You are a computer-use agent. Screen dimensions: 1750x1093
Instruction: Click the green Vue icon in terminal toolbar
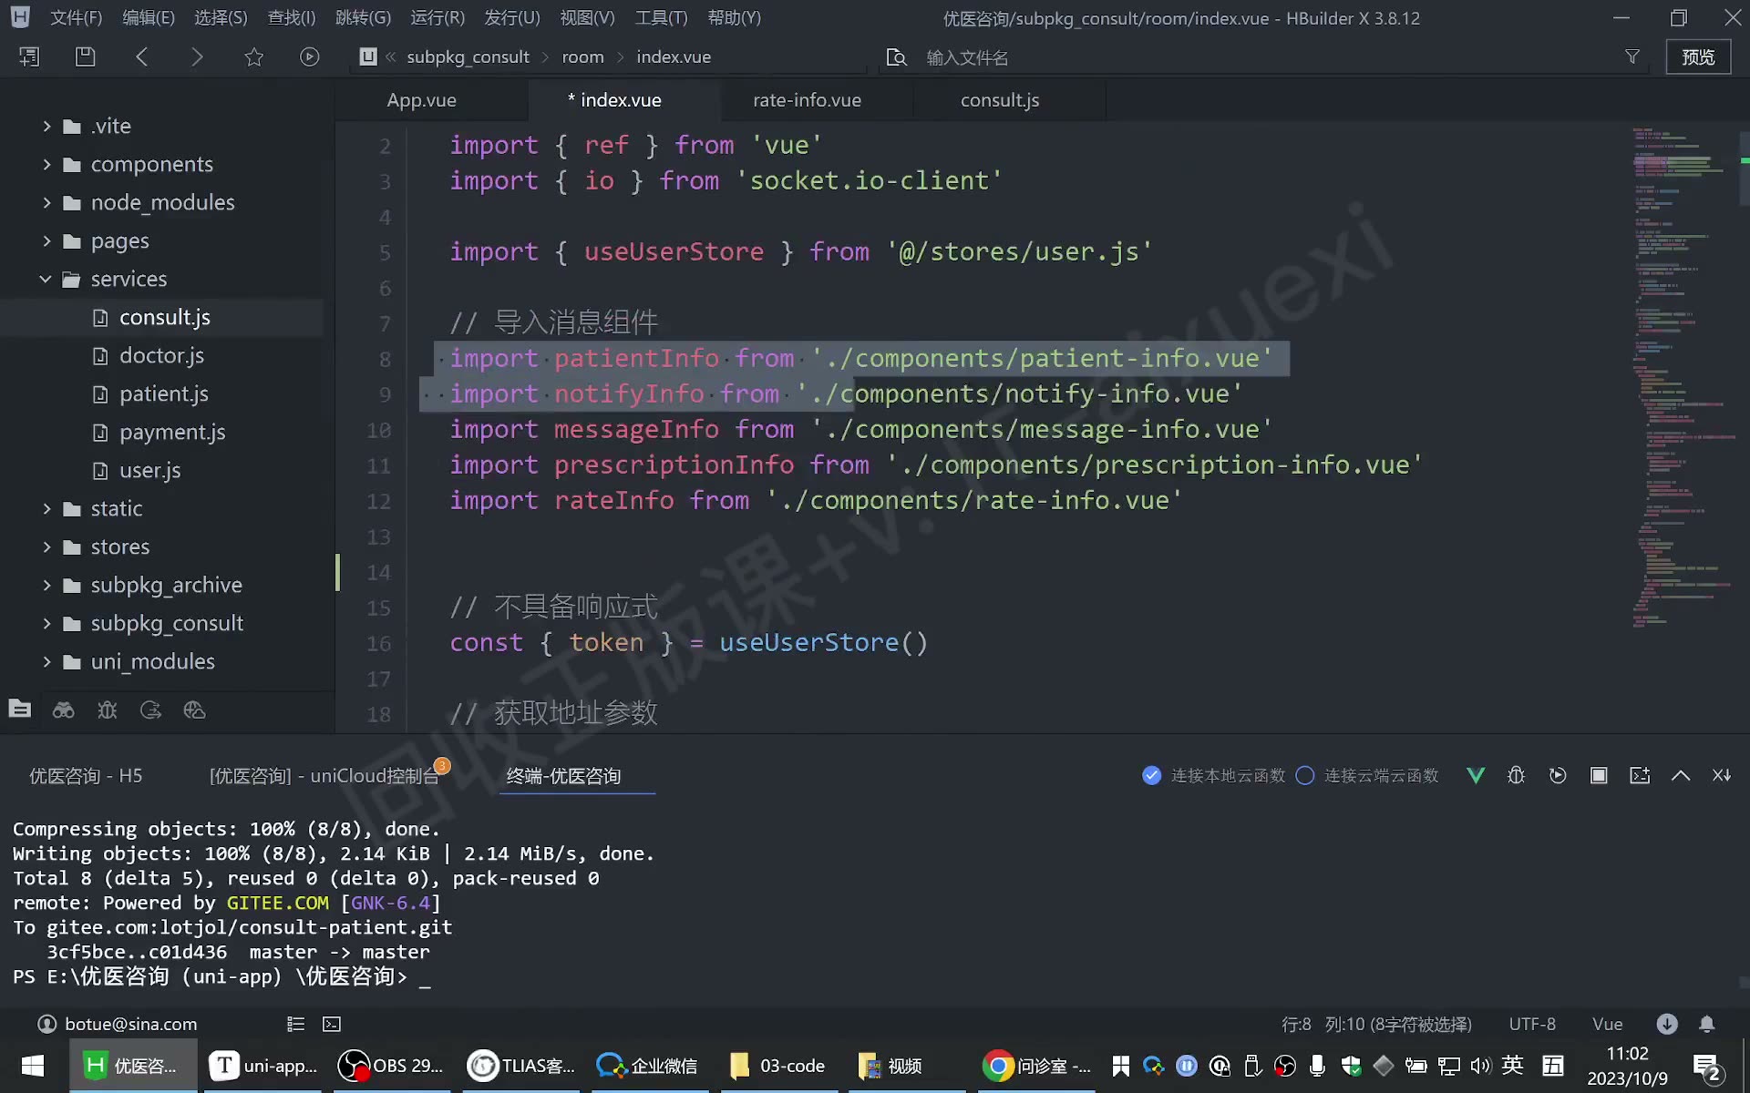(1476, 775)
